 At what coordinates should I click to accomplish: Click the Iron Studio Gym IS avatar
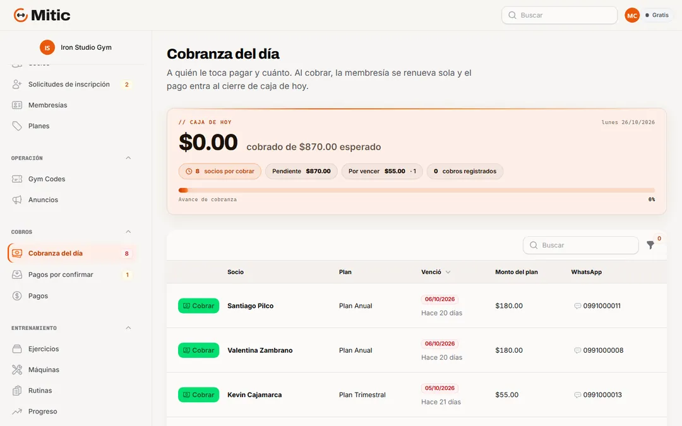pos(47,47)
